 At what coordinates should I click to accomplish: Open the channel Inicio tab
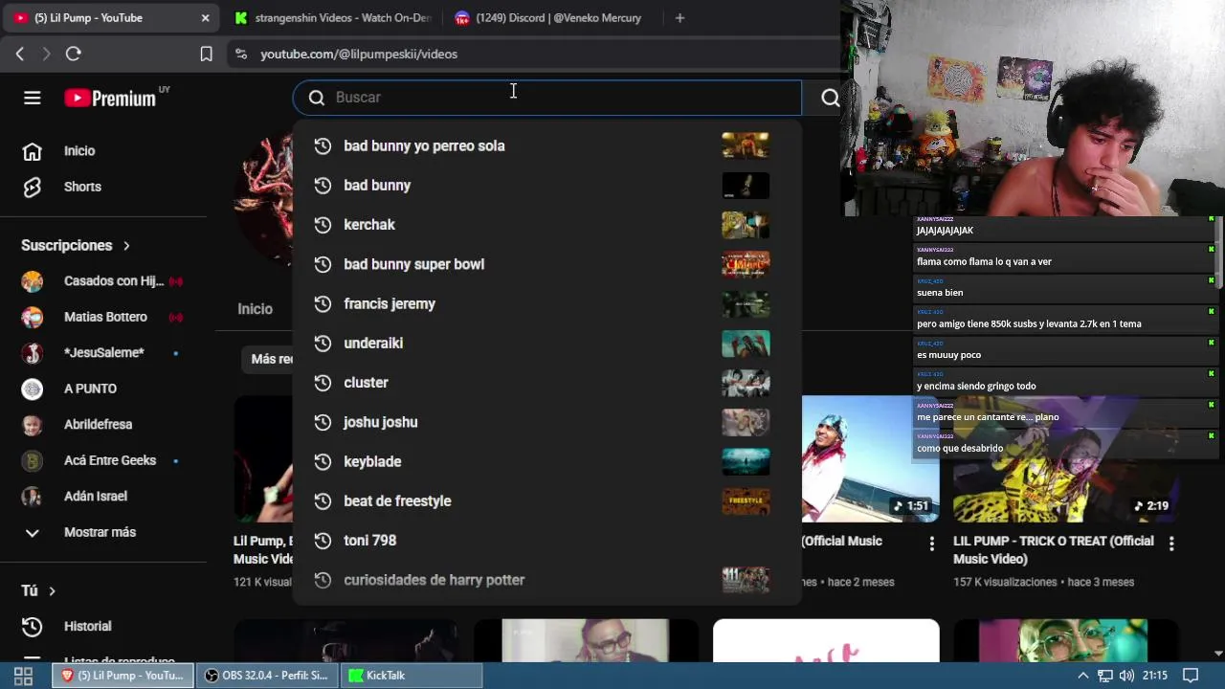click(256, 309)
